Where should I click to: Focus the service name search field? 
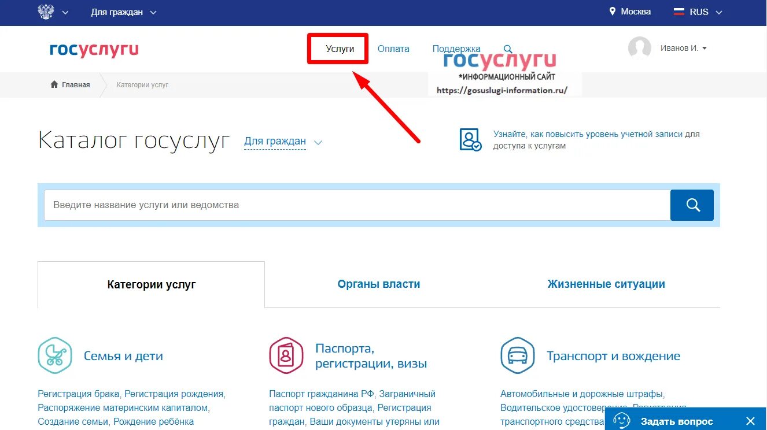click(x=357, y=205)
